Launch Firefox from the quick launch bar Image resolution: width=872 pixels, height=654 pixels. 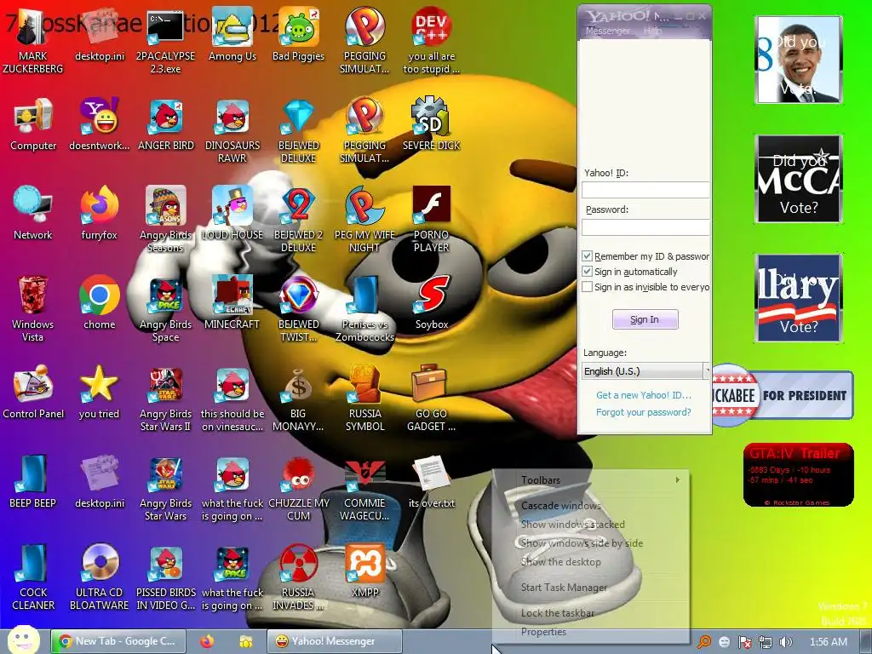207,642
